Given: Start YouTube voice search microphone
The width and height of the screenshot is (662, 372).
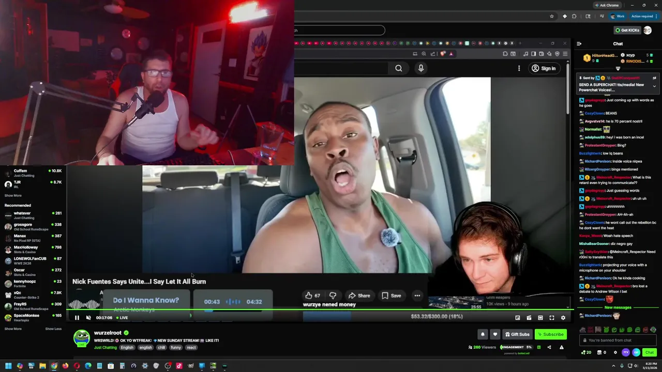Looking at the screenshot, I should [421, 68].
